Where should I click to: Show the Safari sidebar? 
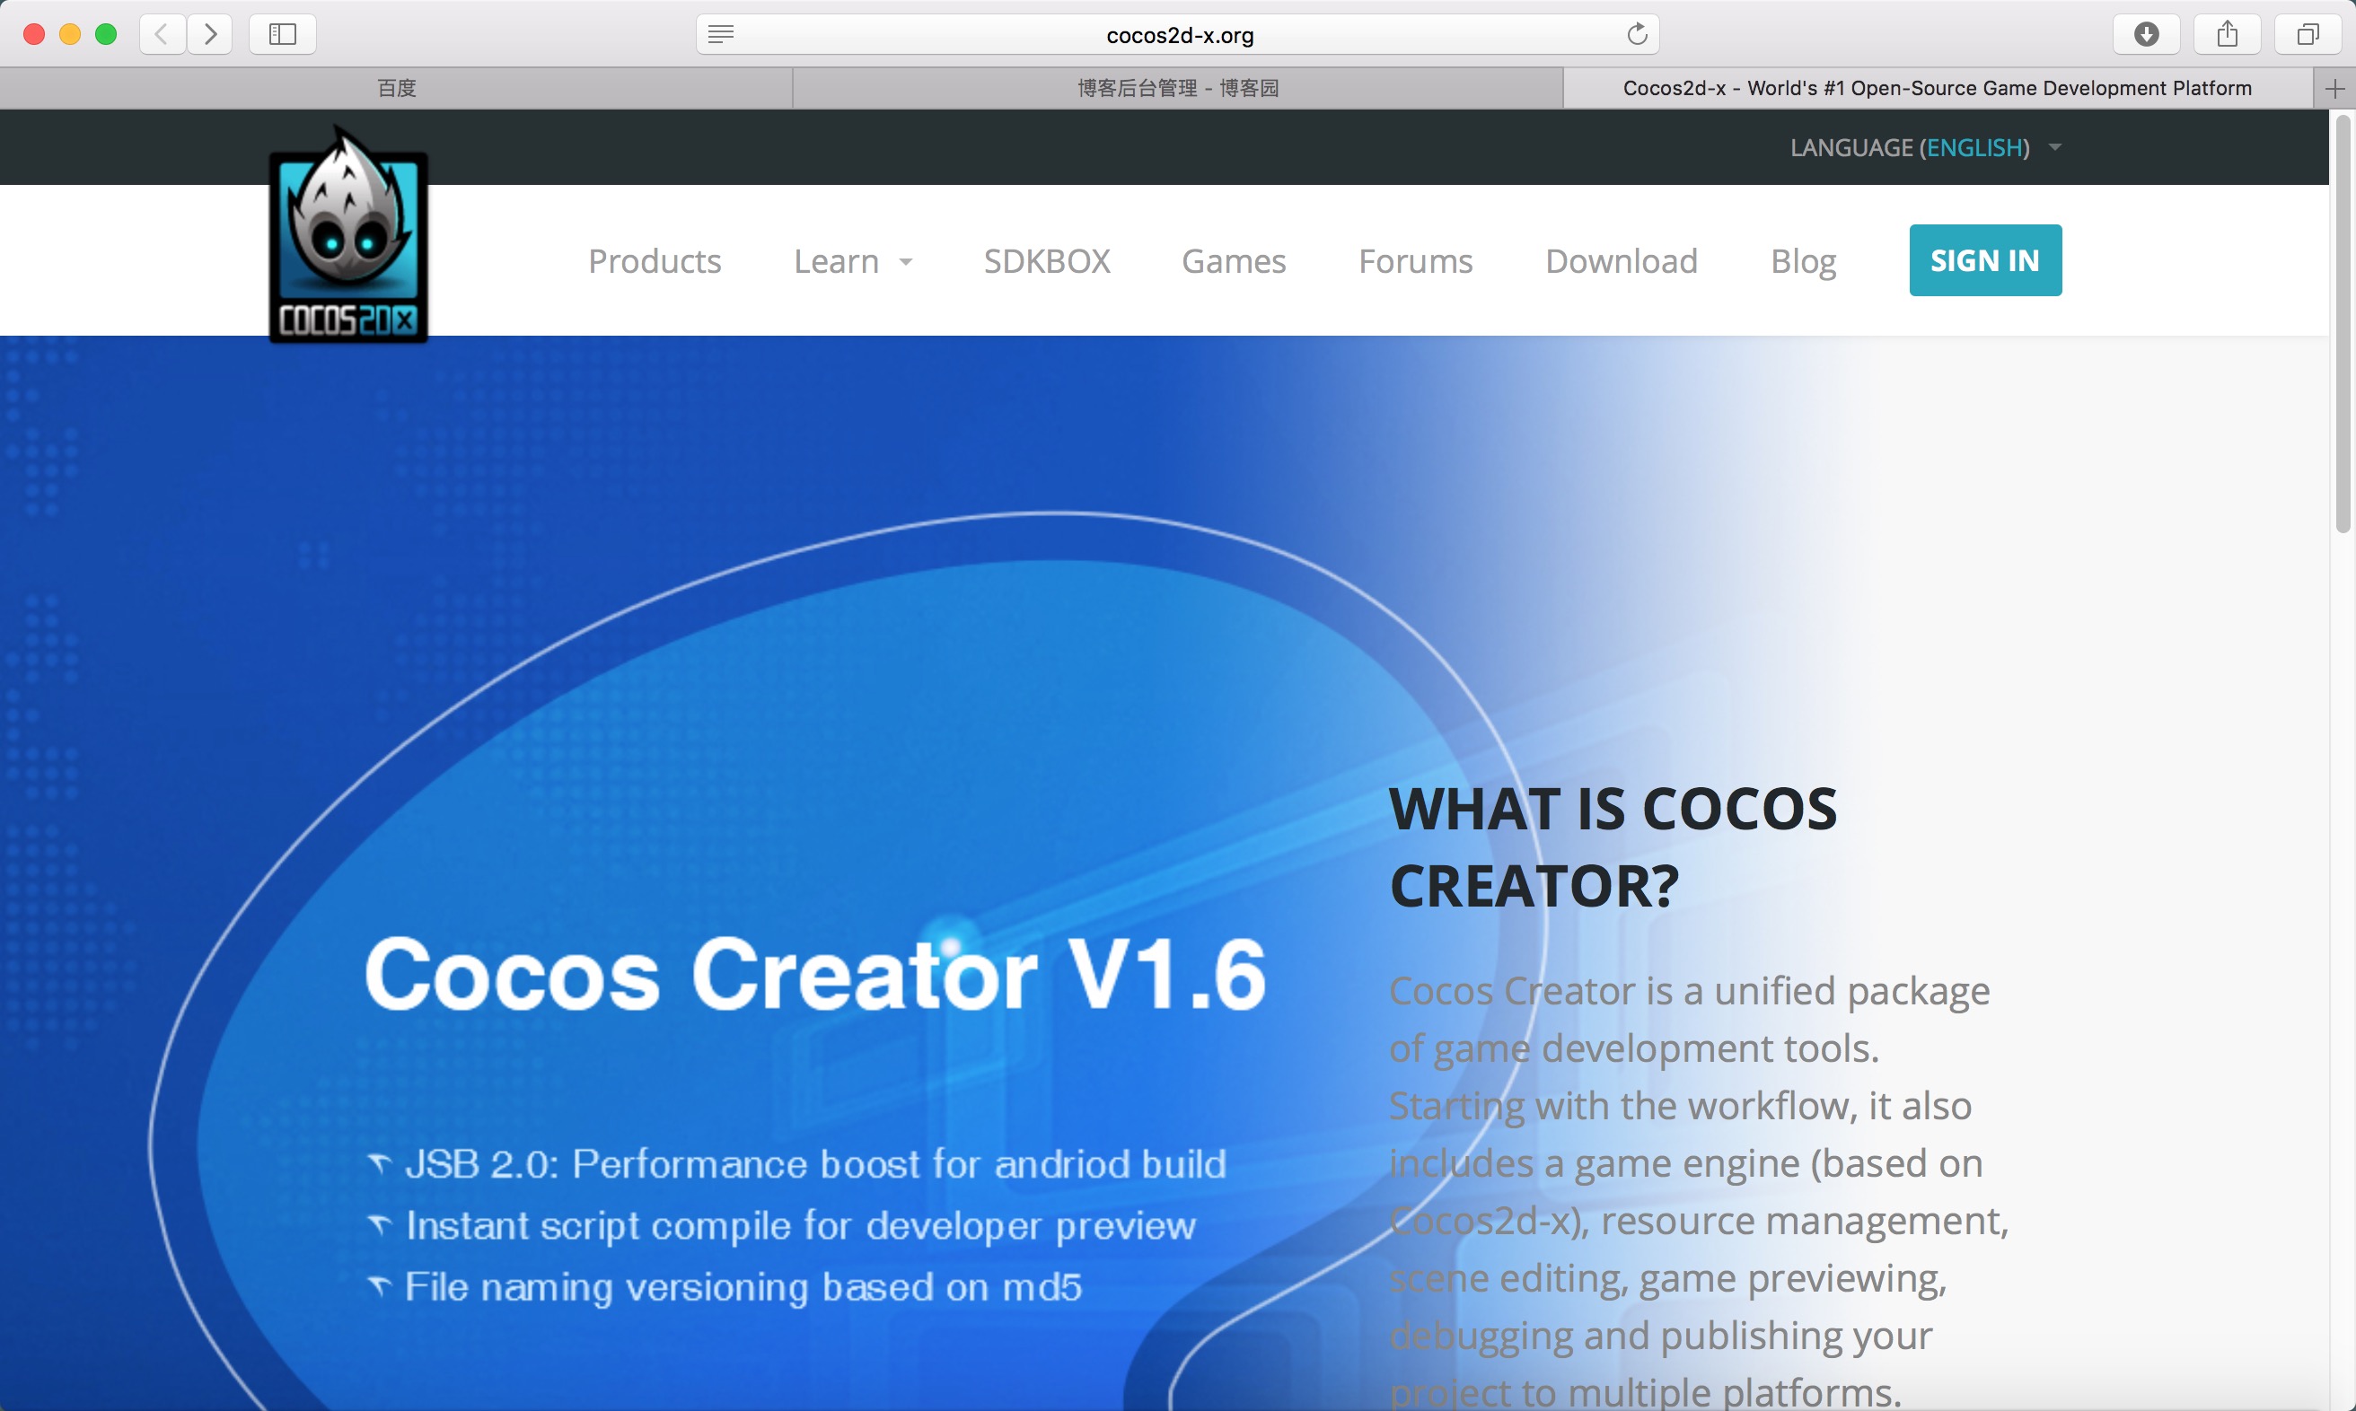(x=283, y=34)
